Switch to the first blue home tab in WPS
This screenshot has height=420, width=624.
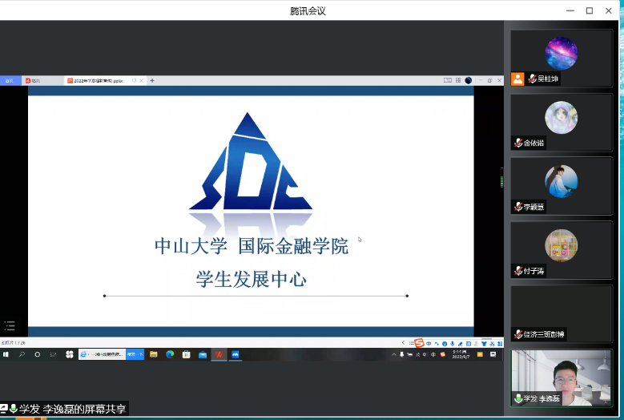(x=10, y=81)
